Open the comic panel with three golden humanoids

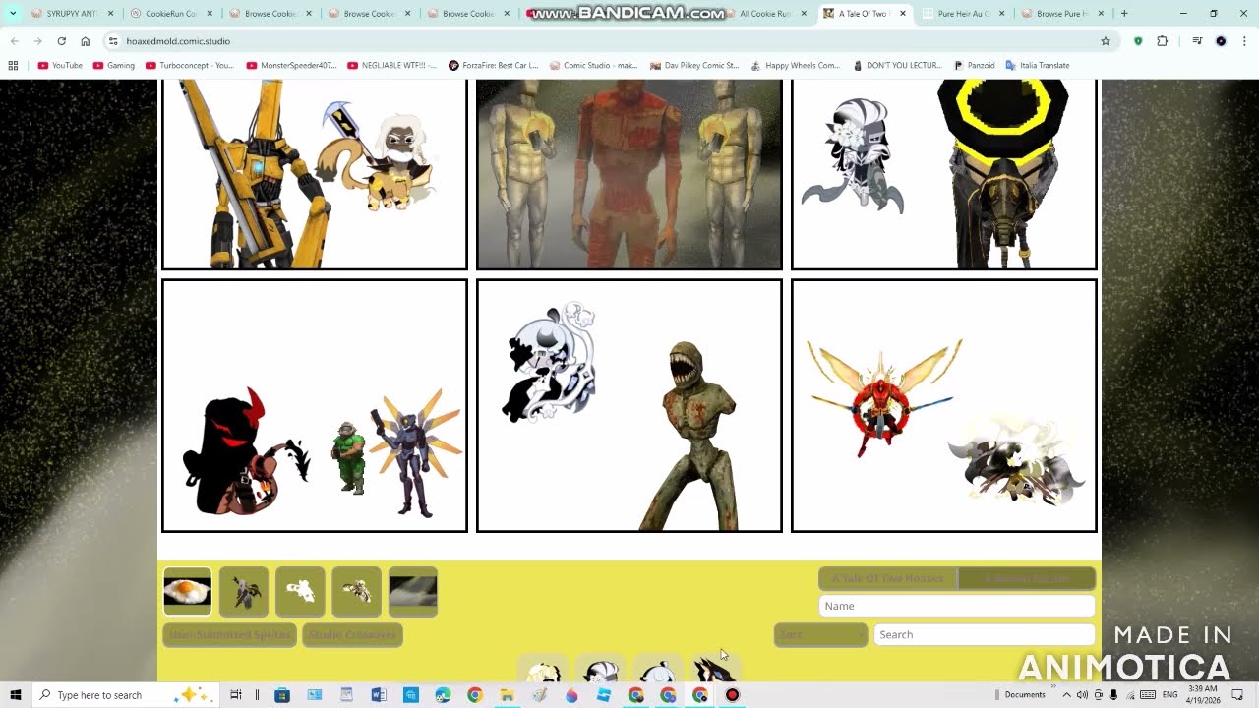tap(629, 174)
